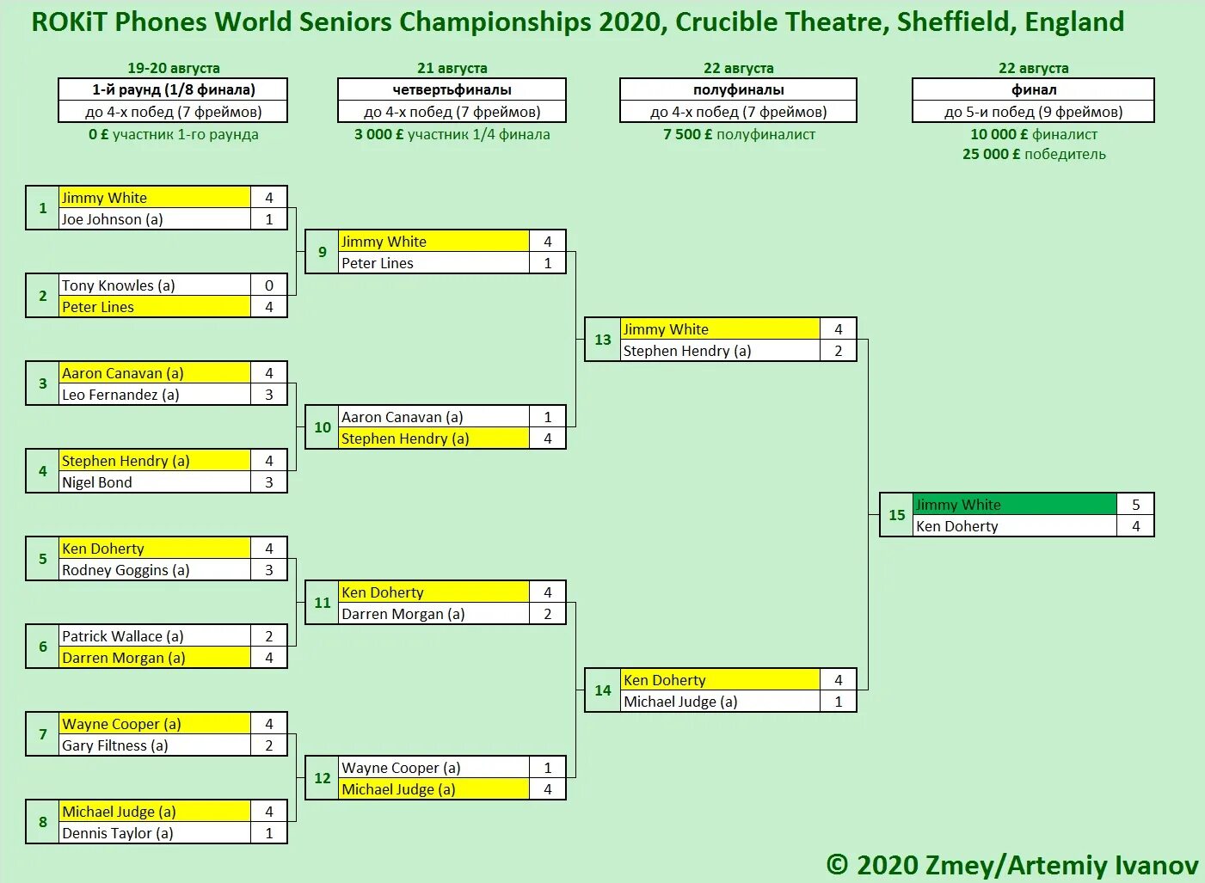
Task: Select Ken Doherty in final match 15
Action: point(1015,526)
